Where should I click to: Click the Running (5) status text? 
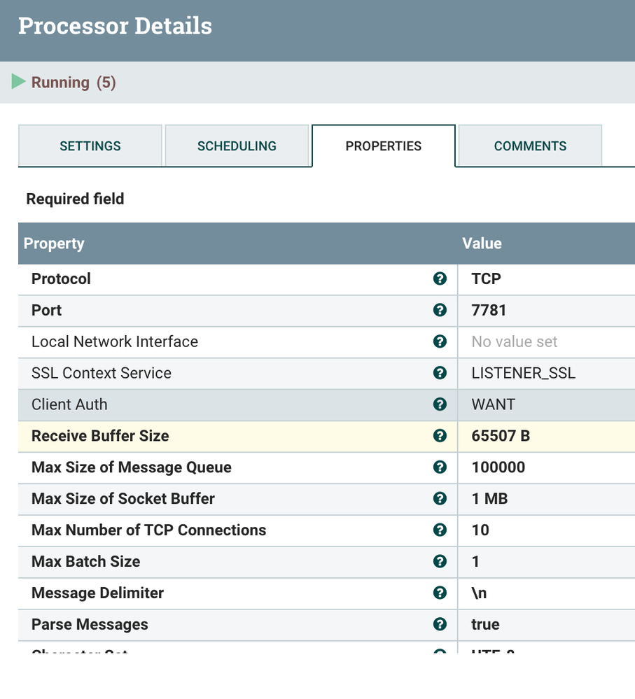tap(74, 83)
